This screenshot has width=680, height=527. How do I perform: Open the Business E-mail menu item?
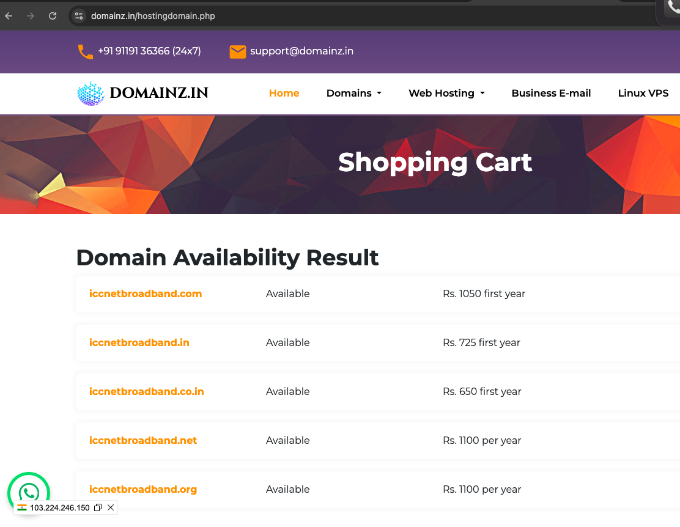click(x=551, y=94)
